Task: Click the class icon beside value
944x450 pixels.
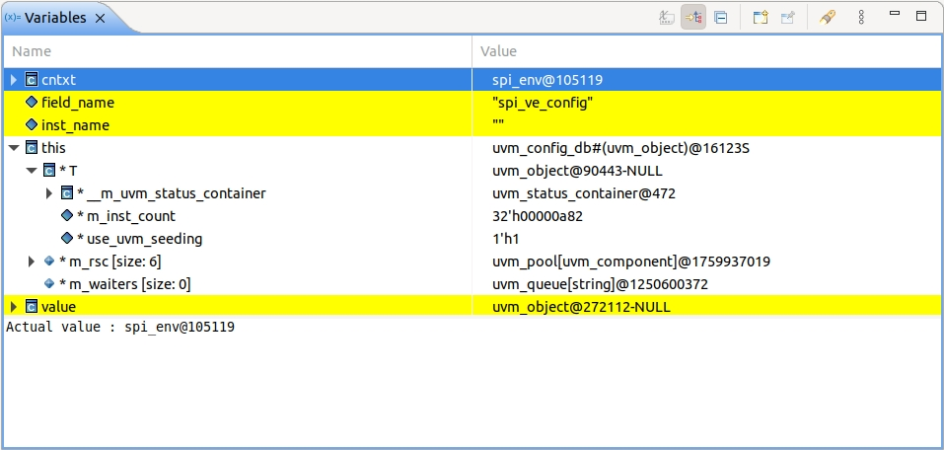Action: [32, 307]
